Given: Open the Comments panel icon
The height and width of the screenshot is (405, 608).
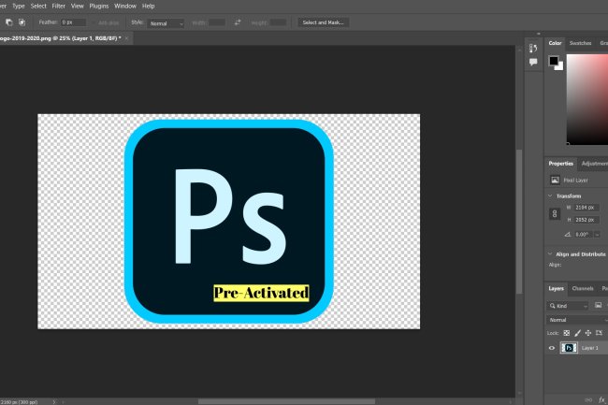Looking at the screenshot, I should click(x=533, y=63).
